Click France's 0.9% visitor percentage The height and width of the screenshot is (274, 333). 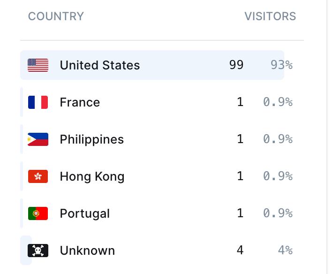[278, 102]
